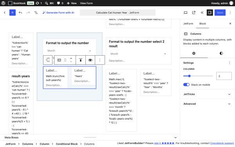Select parent block from block toolbar

pos(48,60)
